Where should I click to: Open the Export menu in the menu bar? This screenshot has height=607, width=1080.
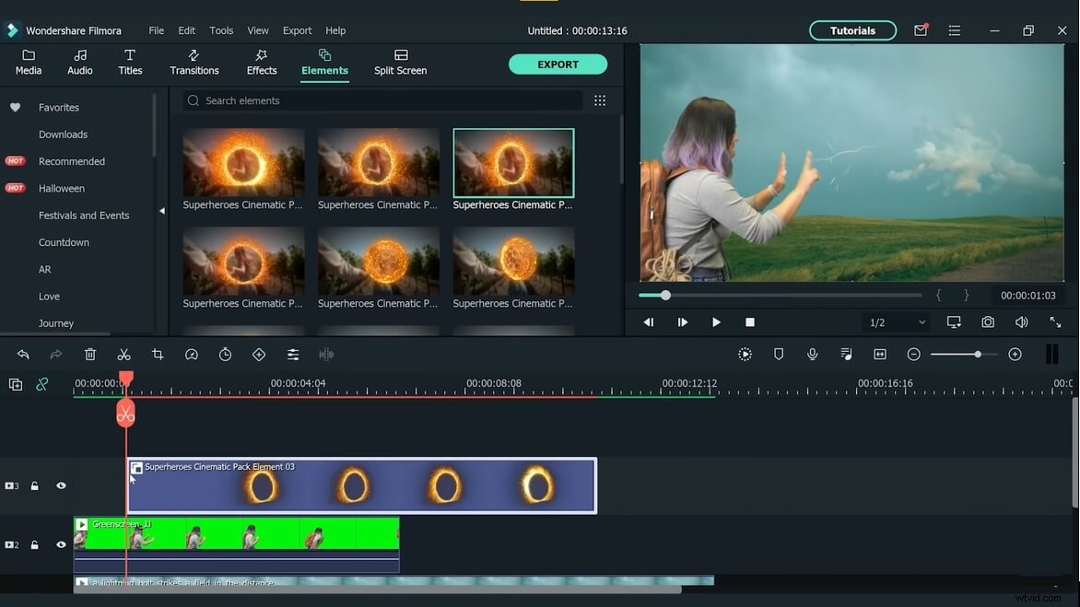click(297, 29)
